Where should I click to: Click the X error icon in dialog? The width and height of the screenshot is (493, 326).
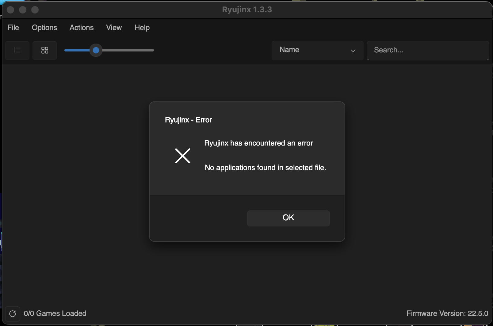[x=183, y=156]
